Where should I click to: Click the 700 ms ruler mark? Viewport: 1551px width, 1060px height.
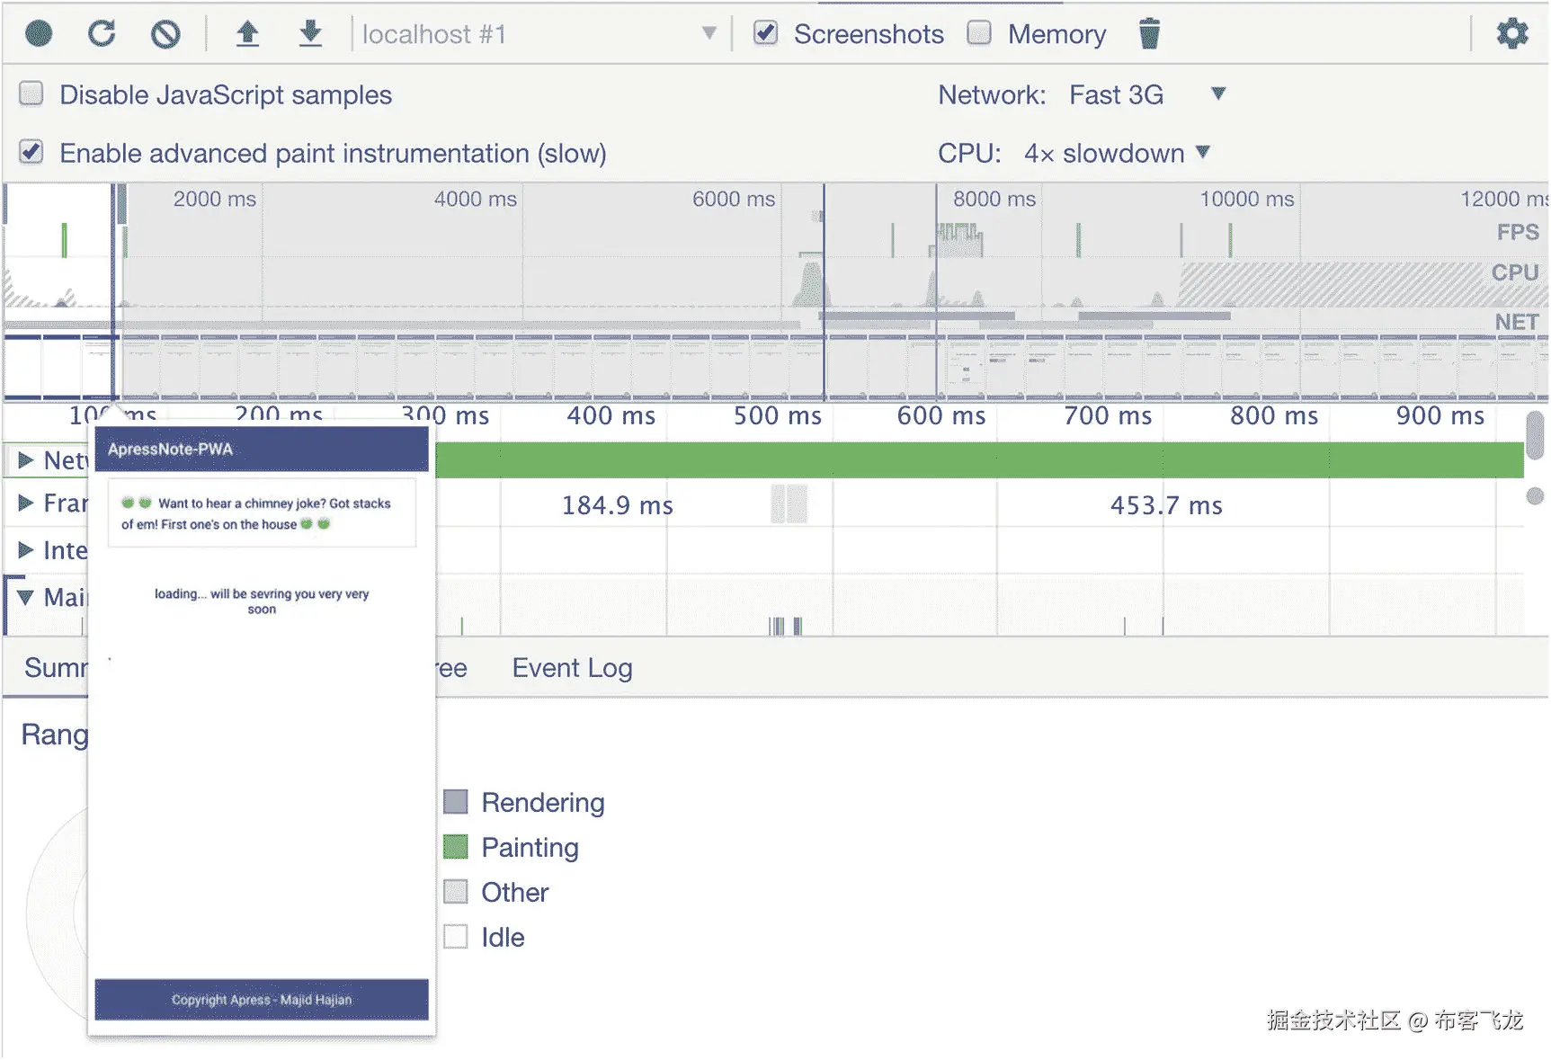click(1108, 415)
